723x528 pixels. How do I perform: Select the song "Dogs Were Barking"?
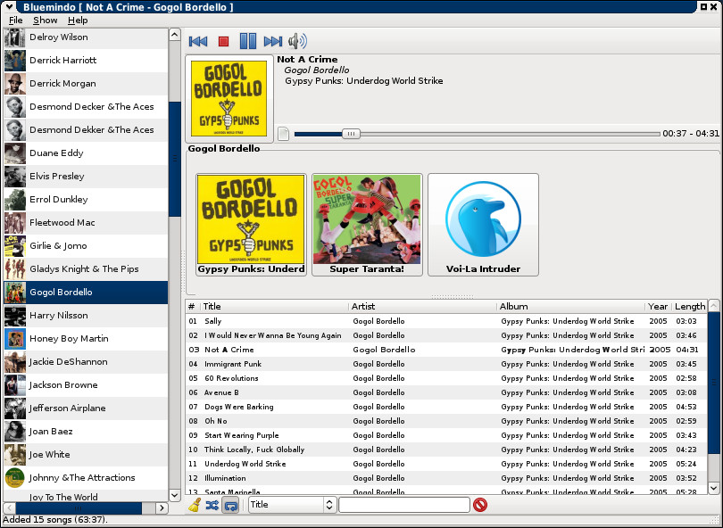[446, 407]
